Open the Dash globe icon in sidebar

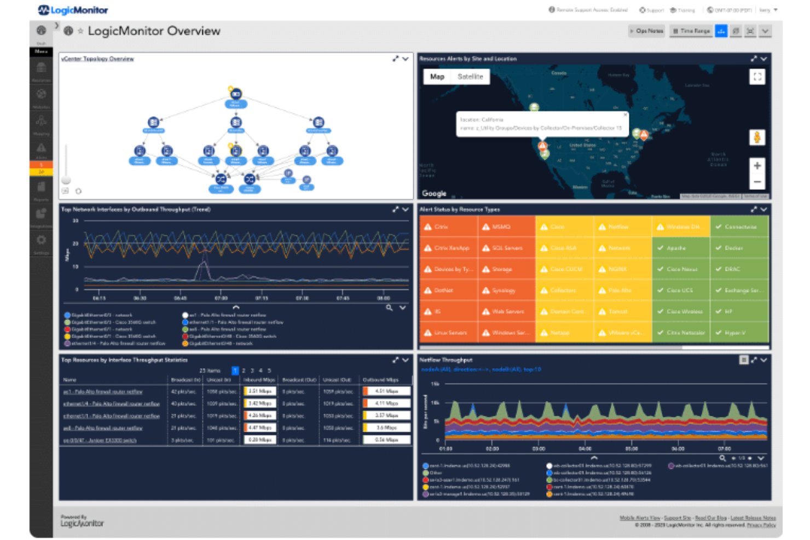(x=41, y=30)
